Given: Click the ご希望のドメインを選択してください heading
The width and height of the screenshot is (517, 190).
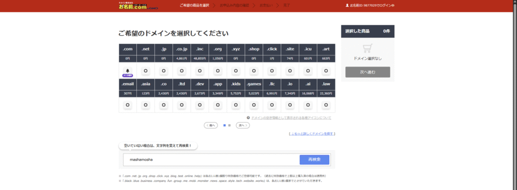Looking at the screenshot, I should [x=174, y=33].
